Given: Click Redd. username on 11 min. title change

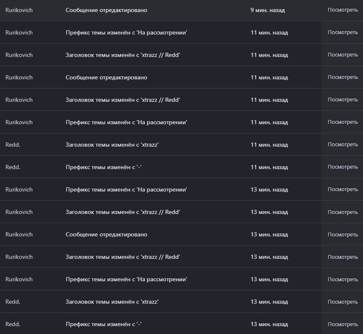Looking at the screenshot, I should [x=13, y=145].
